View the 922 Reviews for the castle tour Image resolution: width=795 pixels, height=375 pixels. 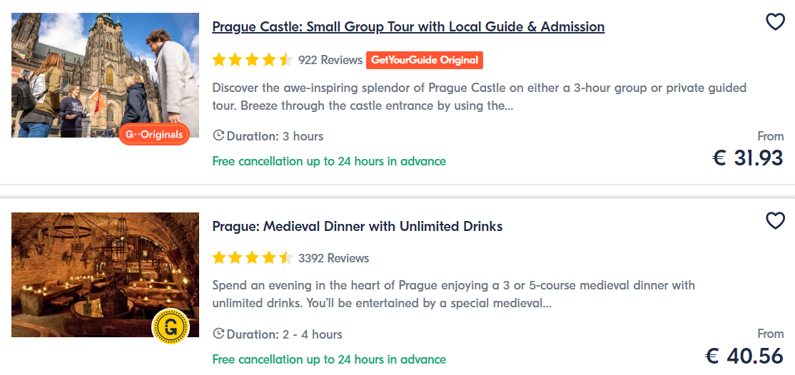330,61
